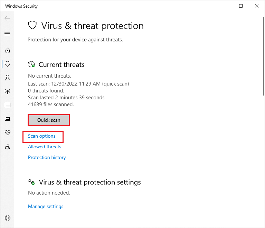The height and width of the screenshot is (228, 265).
Task: Select Virus & threat protection shield icon
Action: tap(8, 64)
